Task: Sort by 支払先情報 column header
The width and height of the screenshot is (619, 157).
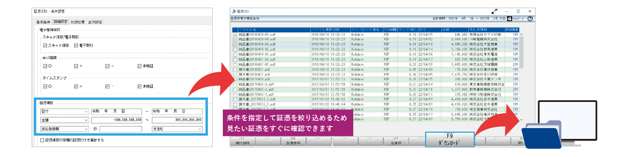Action: pos(487,30)
